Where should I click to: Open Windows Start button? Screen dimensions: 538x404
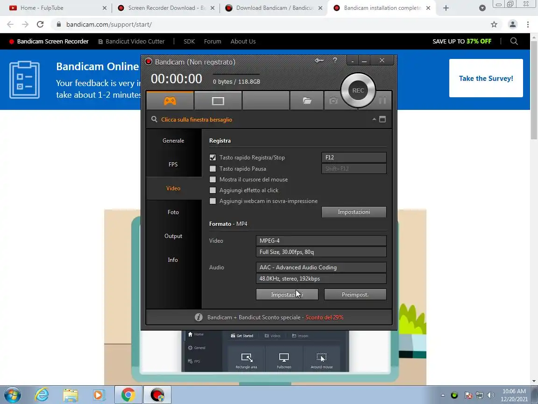click(13, 395)
